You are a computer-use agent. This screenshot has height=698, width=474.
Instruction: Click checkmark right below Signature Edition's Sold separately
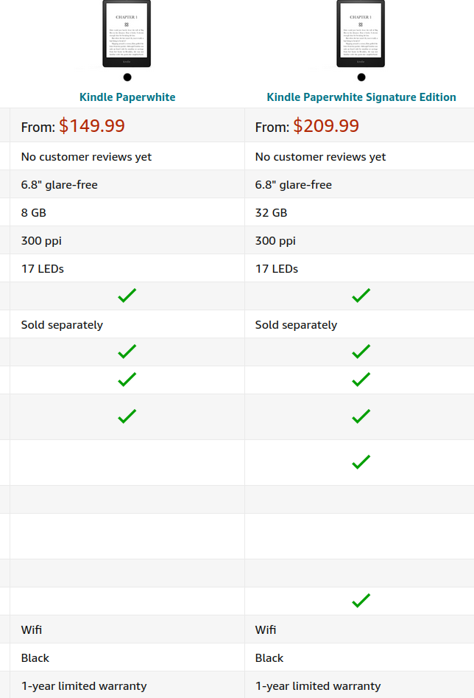(361, 352)
